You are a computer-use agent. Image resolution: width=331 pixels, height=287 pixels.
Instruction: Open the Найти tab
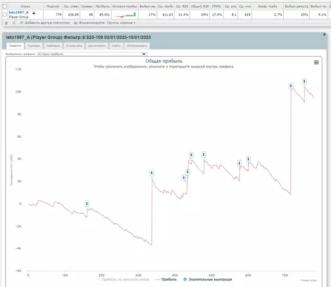click(x=116, y=46)
